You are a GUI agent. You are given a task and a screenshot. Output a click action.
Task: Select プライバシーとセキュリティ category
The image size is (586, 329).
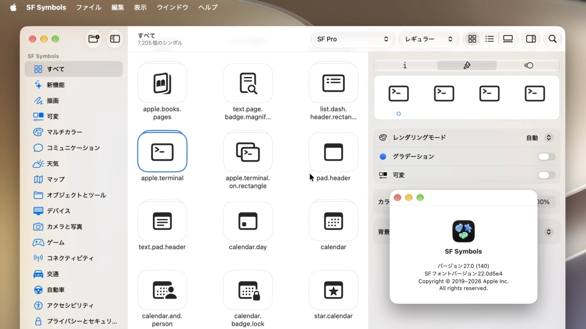coord(74,321)
